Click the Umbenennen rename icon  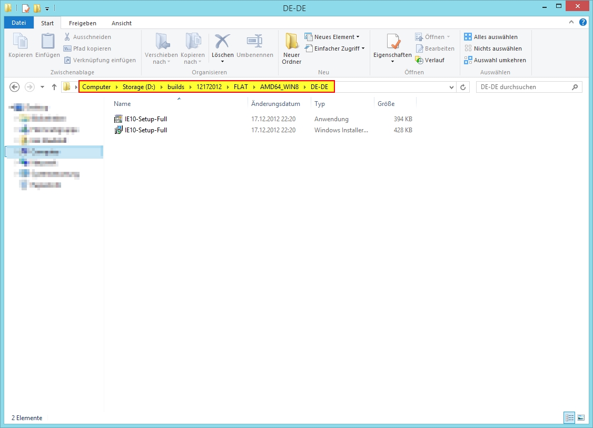tap(254, 42)
